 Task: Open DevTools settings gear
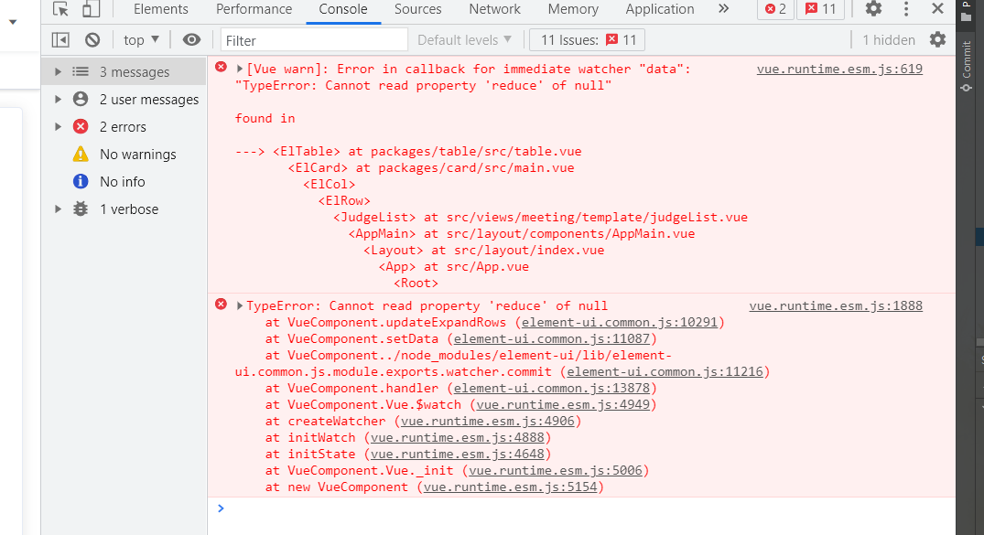click(872, 9)
